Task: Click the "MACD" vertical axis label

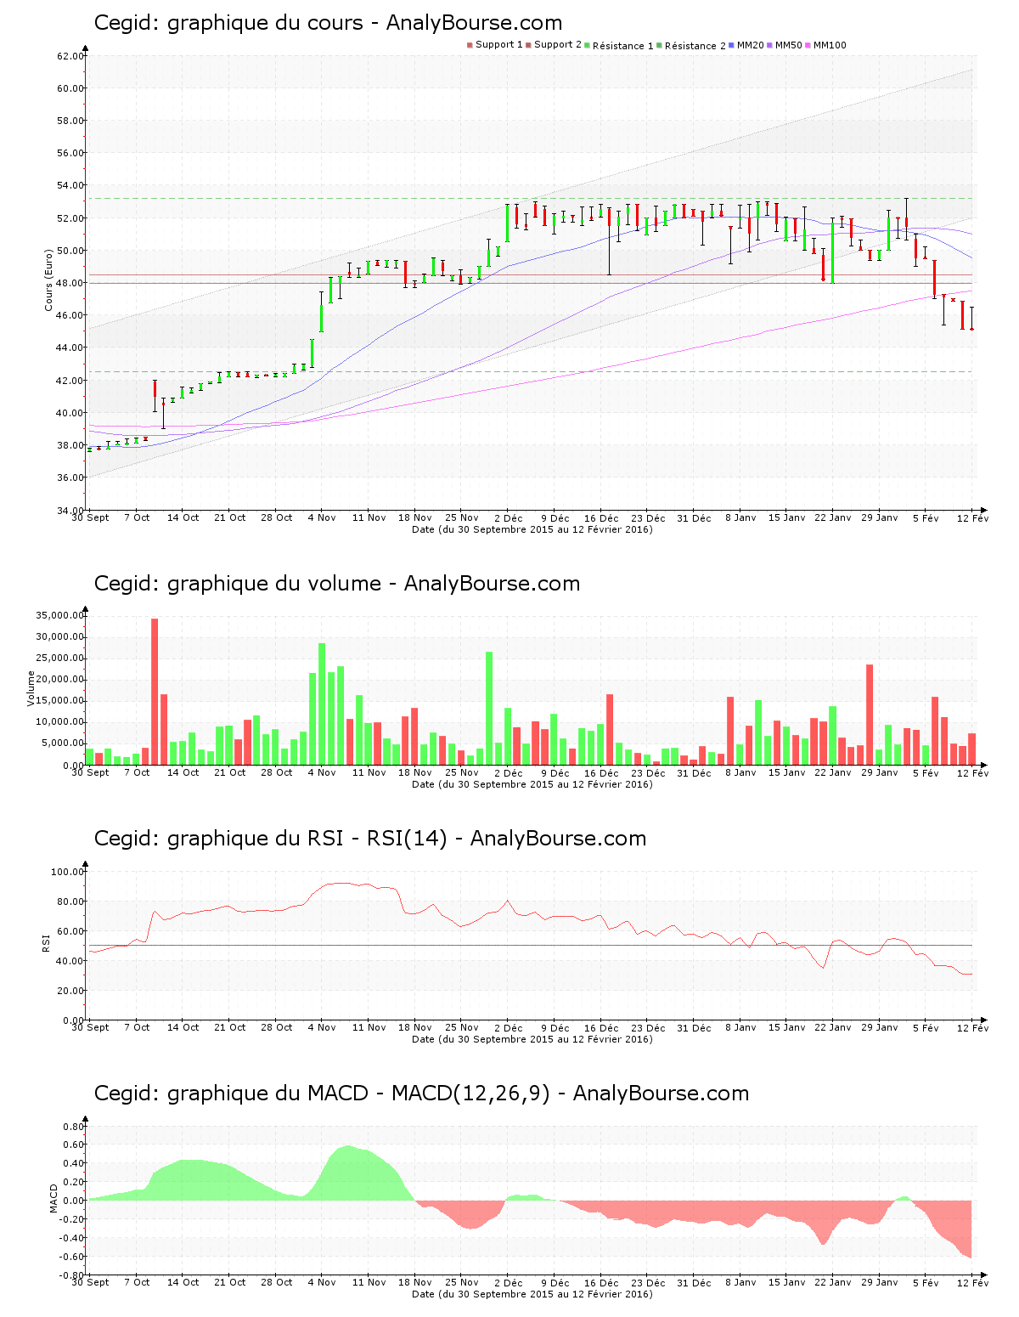Action: click(x=53, y=1198)
